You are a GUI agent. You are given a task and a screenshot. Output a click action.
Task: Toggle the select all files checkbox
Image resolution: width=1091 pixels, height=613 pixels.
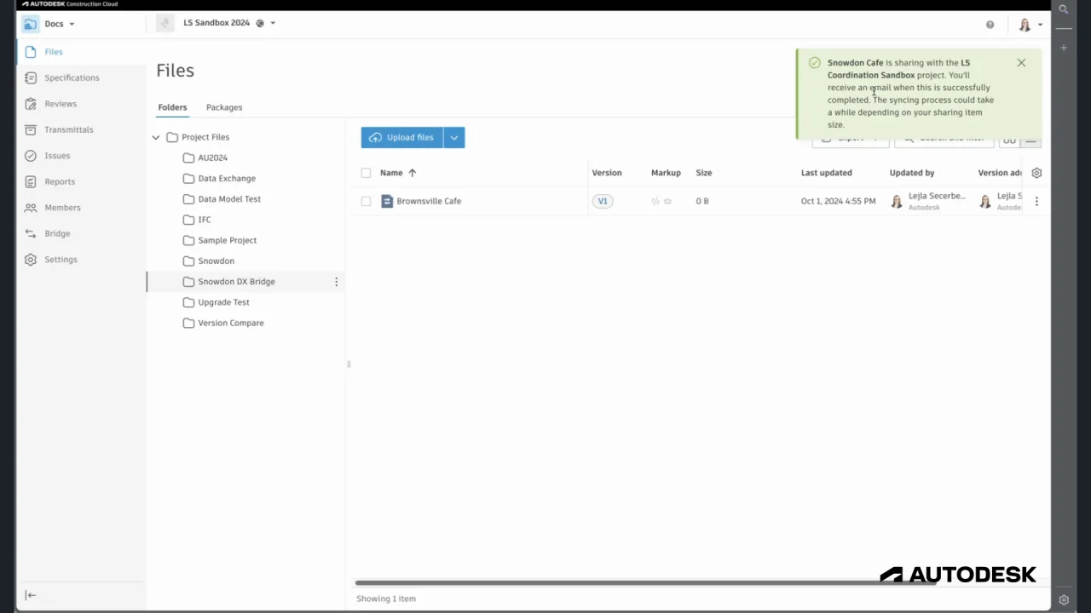point(366,173)
